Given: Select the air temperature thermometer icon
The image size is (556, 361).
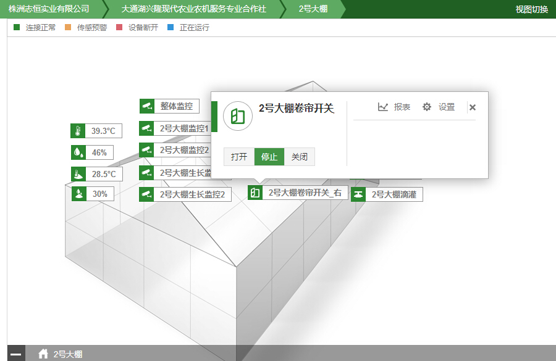Looking at the screenshot, I should (75, 130).
